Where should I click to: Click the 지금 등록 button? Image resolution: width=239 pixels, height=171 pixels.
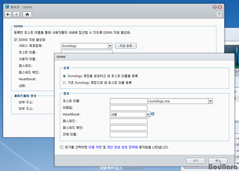click(126, 46)
